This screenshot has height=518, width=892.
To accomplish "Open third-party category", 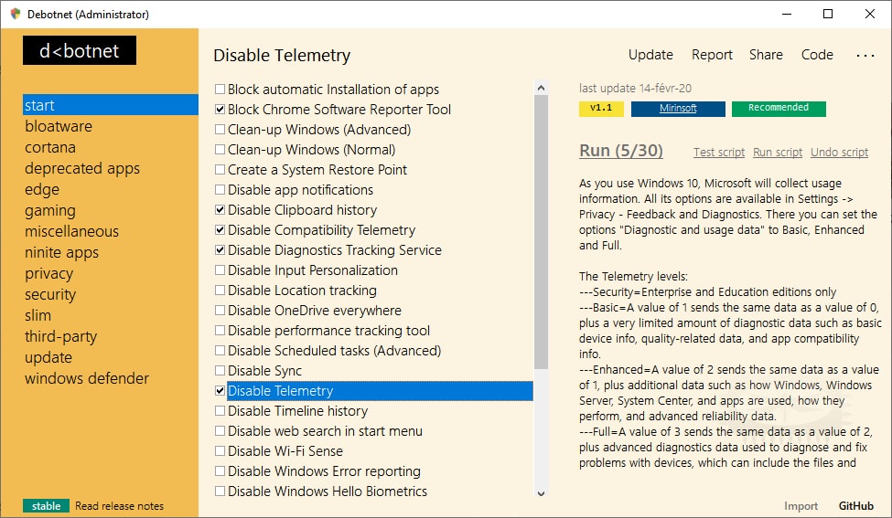I will 61,336.
